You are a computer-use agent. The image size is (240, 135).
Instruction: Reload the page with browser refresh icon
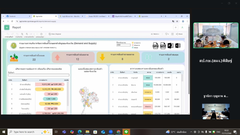coord(12,21)
